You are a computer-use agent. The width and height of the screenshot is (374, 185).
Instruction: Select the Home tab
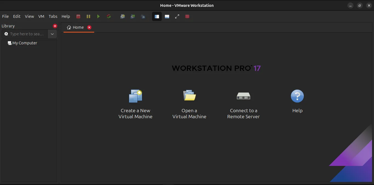pos(79,27)
